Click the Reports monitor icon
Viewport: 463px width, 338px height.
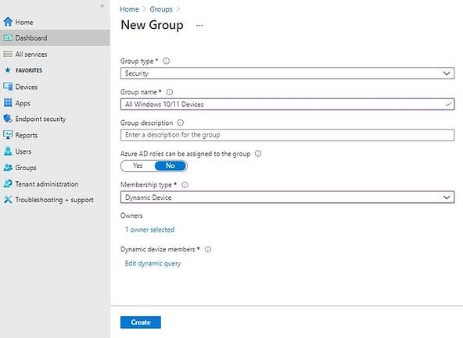coord(8,135)
